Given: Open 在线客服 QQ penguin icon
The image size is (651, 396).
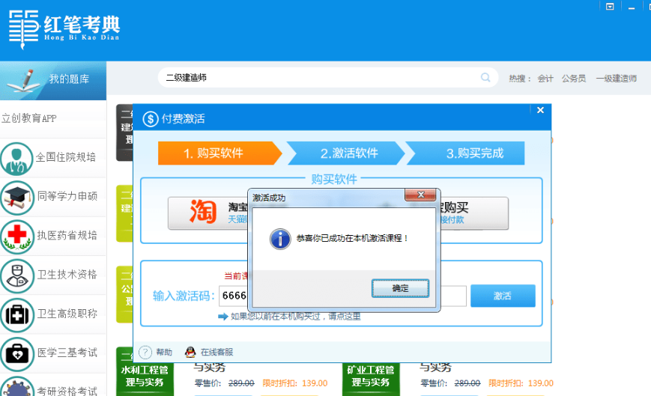Looking at the screenshot, I should [190, 352].
